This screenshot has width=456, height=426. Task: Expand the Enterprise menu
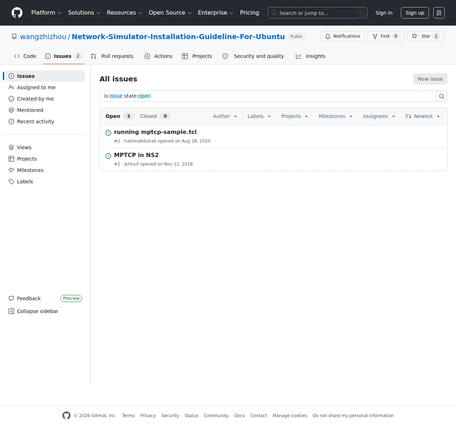point(216,13)
